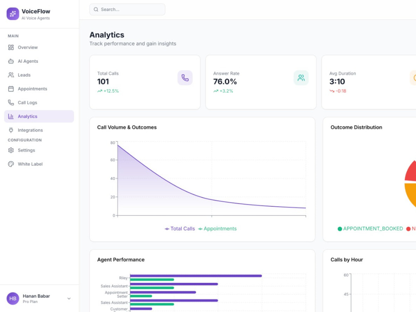Image resolution: width=416 pixels, height=312 pixels.
Task: Click the Leads people icon
Action: [11, 75]
